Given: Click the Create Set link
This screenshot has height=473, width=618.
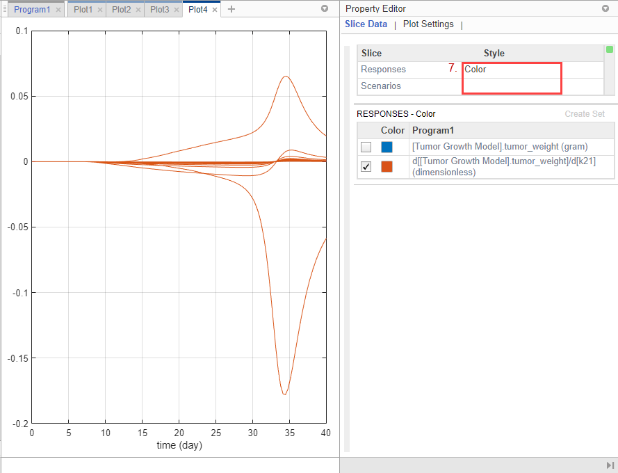Looking at the screenshot, I should coord(585,114).
